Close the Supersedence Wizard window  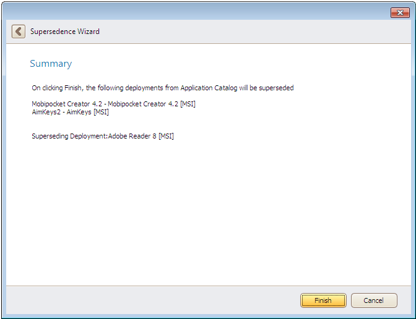click(x=400, y=13)
